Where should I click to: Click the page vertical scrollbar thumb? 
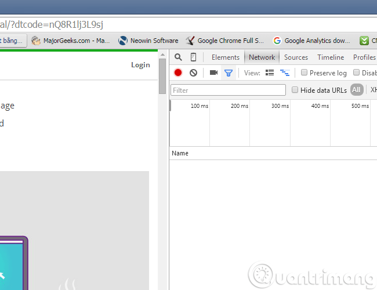click(x=162, y=76)
